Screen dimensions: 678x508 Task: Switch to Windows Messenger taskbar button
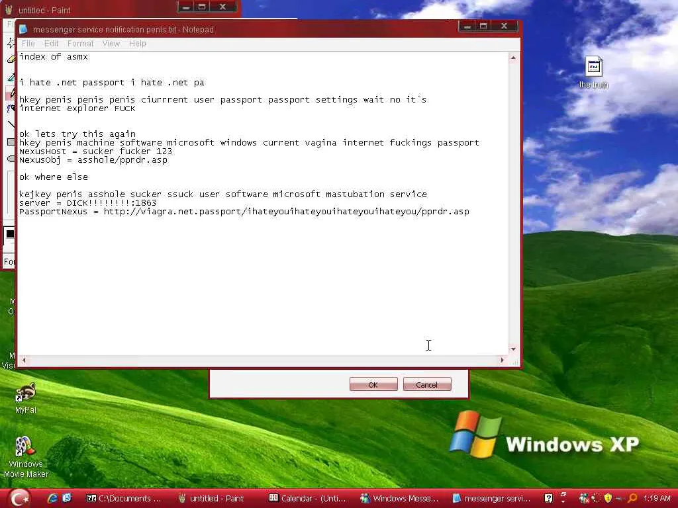399,499
